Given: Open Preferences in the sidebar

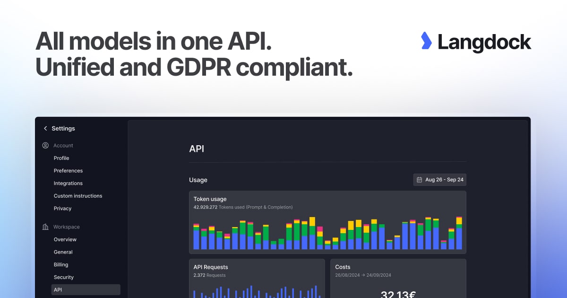Looking at the screenshot, I should (x=68, y=170).
